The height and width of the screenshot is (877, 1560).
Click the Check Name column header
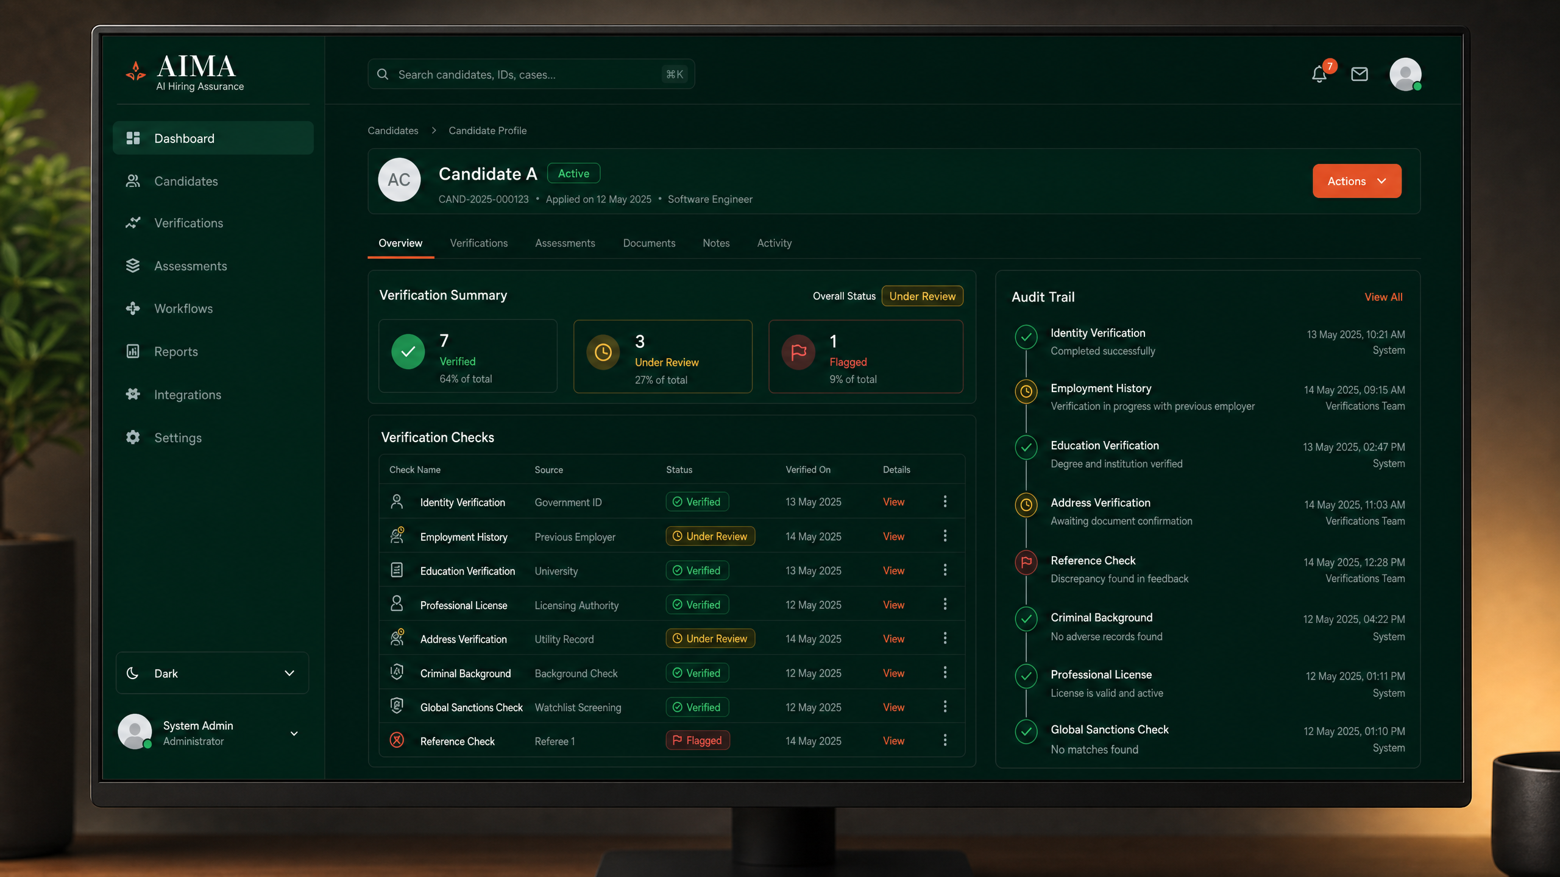415,470
